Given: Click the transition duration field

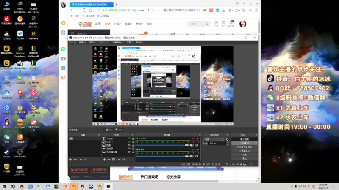Looking at the screenshot, I should (x=217, y=144).
